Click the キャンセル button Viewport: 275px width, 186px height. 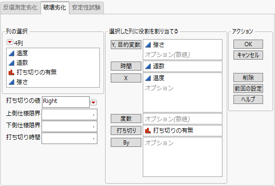pos(248,55)
